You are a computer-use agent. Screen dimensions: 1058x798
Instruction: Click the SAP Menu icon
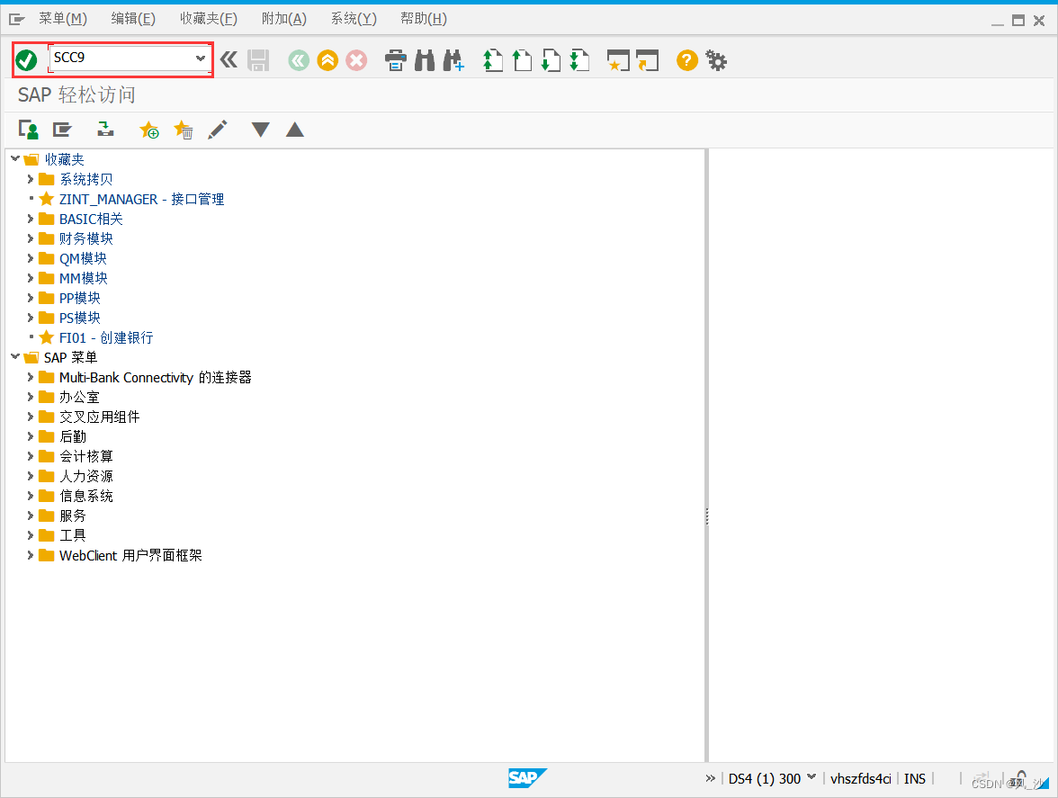[x=62, y=129]
